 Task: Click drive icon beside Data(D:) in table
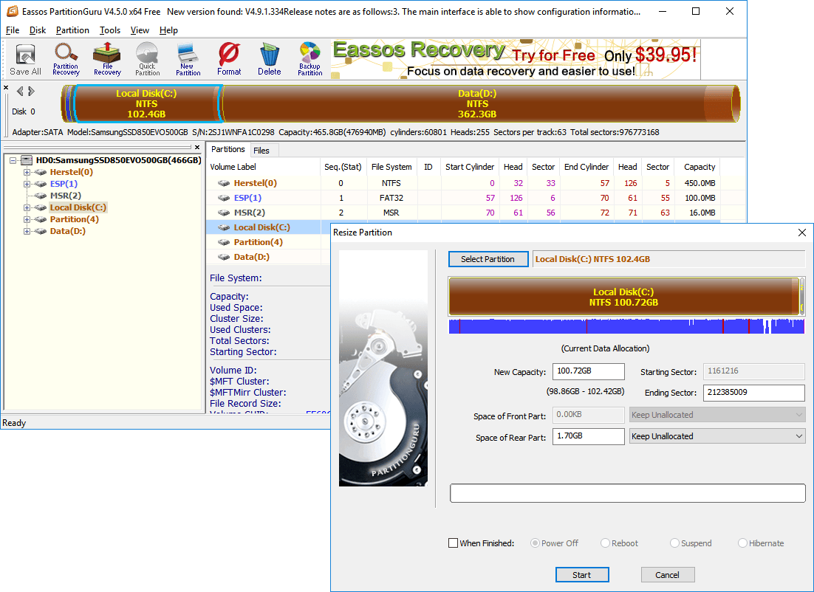(224, 257)
